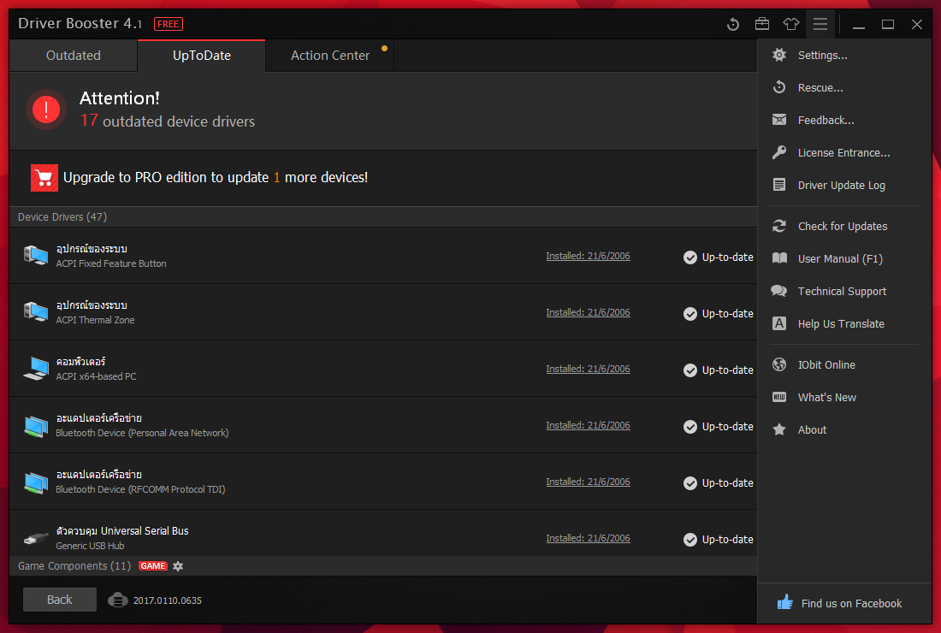This screenshot has height=633, width=941.
Task: Click the 17 outdated device drivers text
Action: tap(168, 121)
